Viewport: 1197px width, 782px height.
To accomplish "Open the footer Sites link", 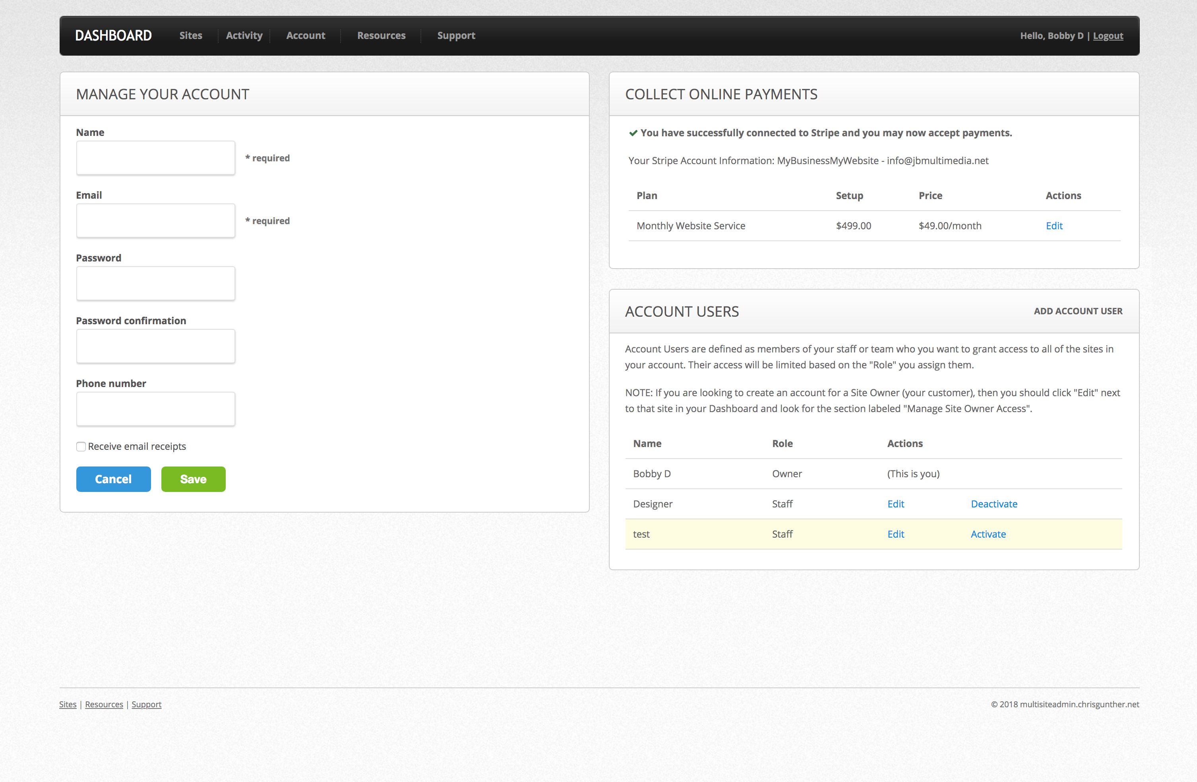I will (x=68, y=705).
